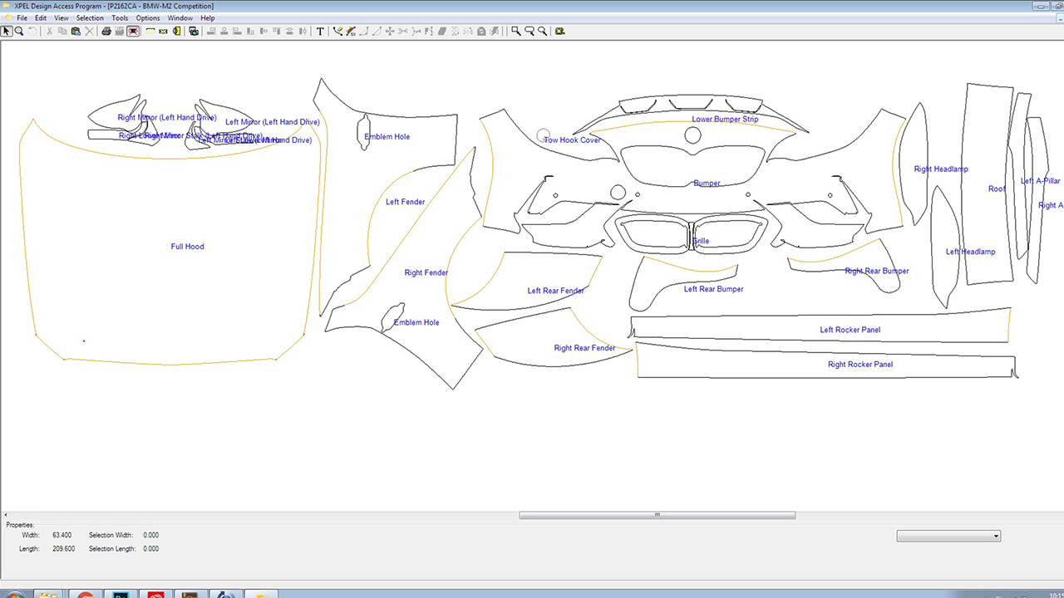The width and height of the screenshot is (1064, 598).
Task: Select the curve edit tool with red pencil
Action: 351,31
